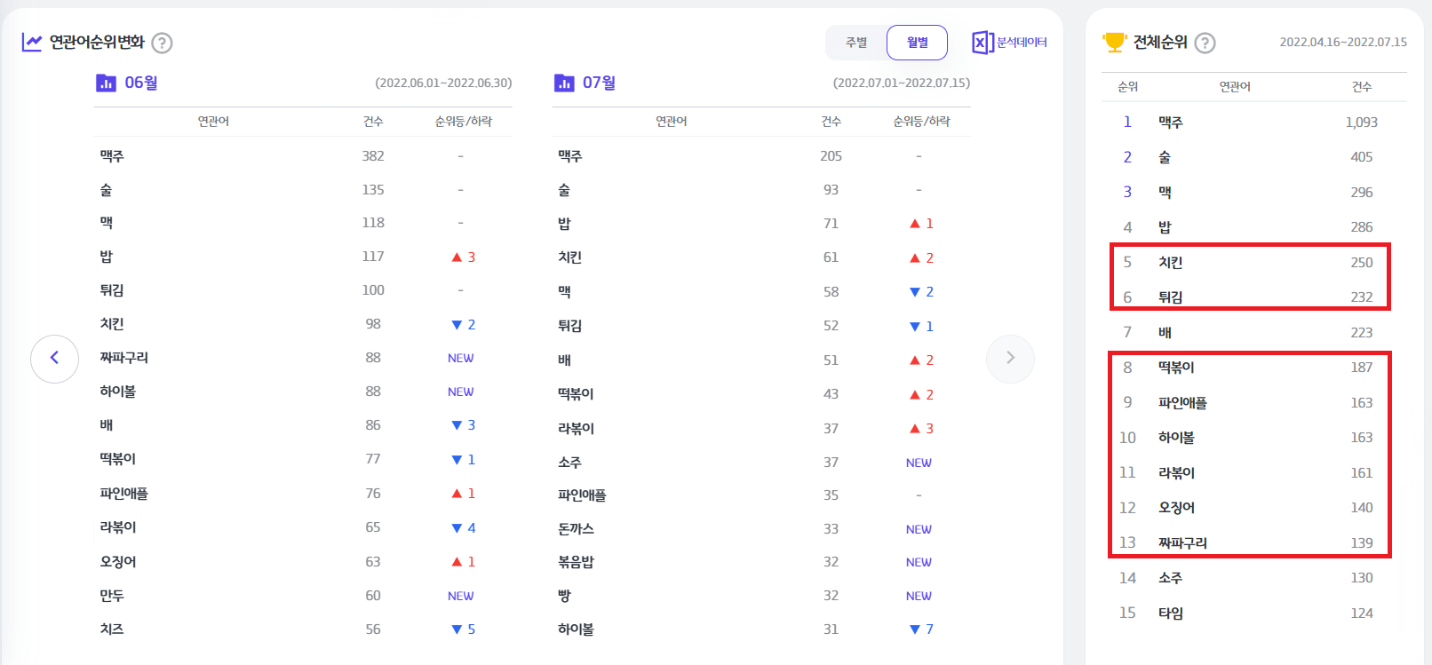Click the 07월 chart icon
Viewport: 1432px width, 665px height.
[x=564, y=83]
